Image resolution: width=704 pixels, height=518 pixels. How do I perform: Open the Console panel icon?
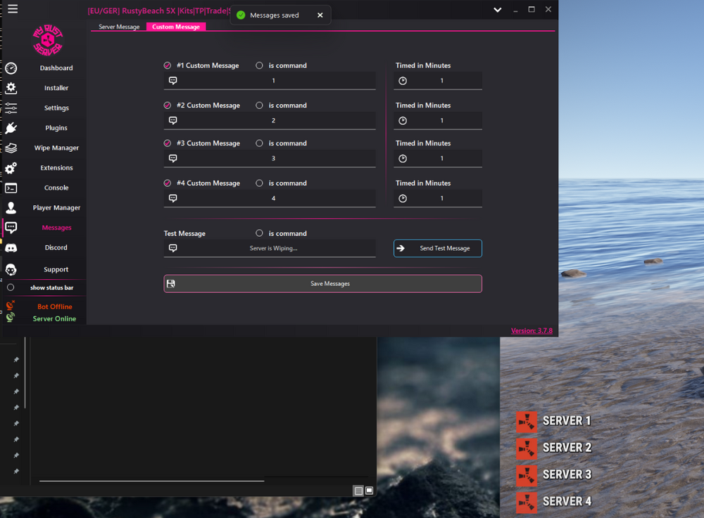click(x=11, y=188)
